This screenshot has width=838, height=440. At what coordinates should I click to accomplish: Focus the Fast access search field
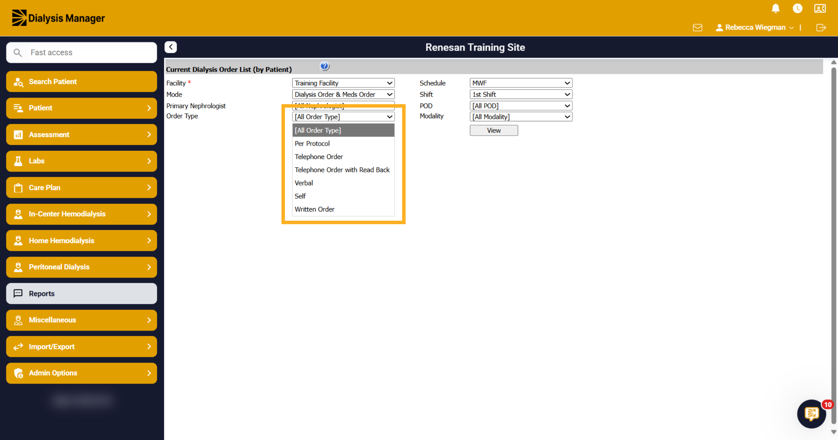(x=81, y=53)
